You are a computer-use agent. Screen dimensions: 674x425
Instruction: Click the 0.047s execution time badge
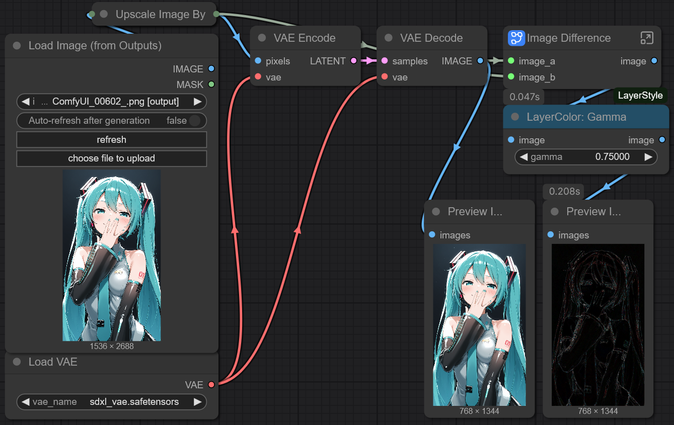524,97
